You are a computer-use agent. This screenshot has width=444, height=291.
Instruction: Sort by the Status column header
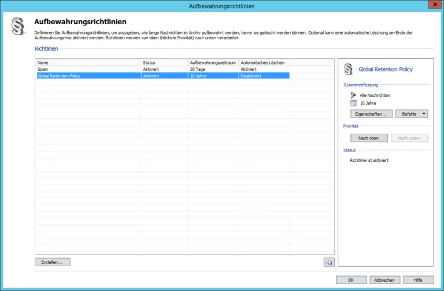(x=164, y=62)
